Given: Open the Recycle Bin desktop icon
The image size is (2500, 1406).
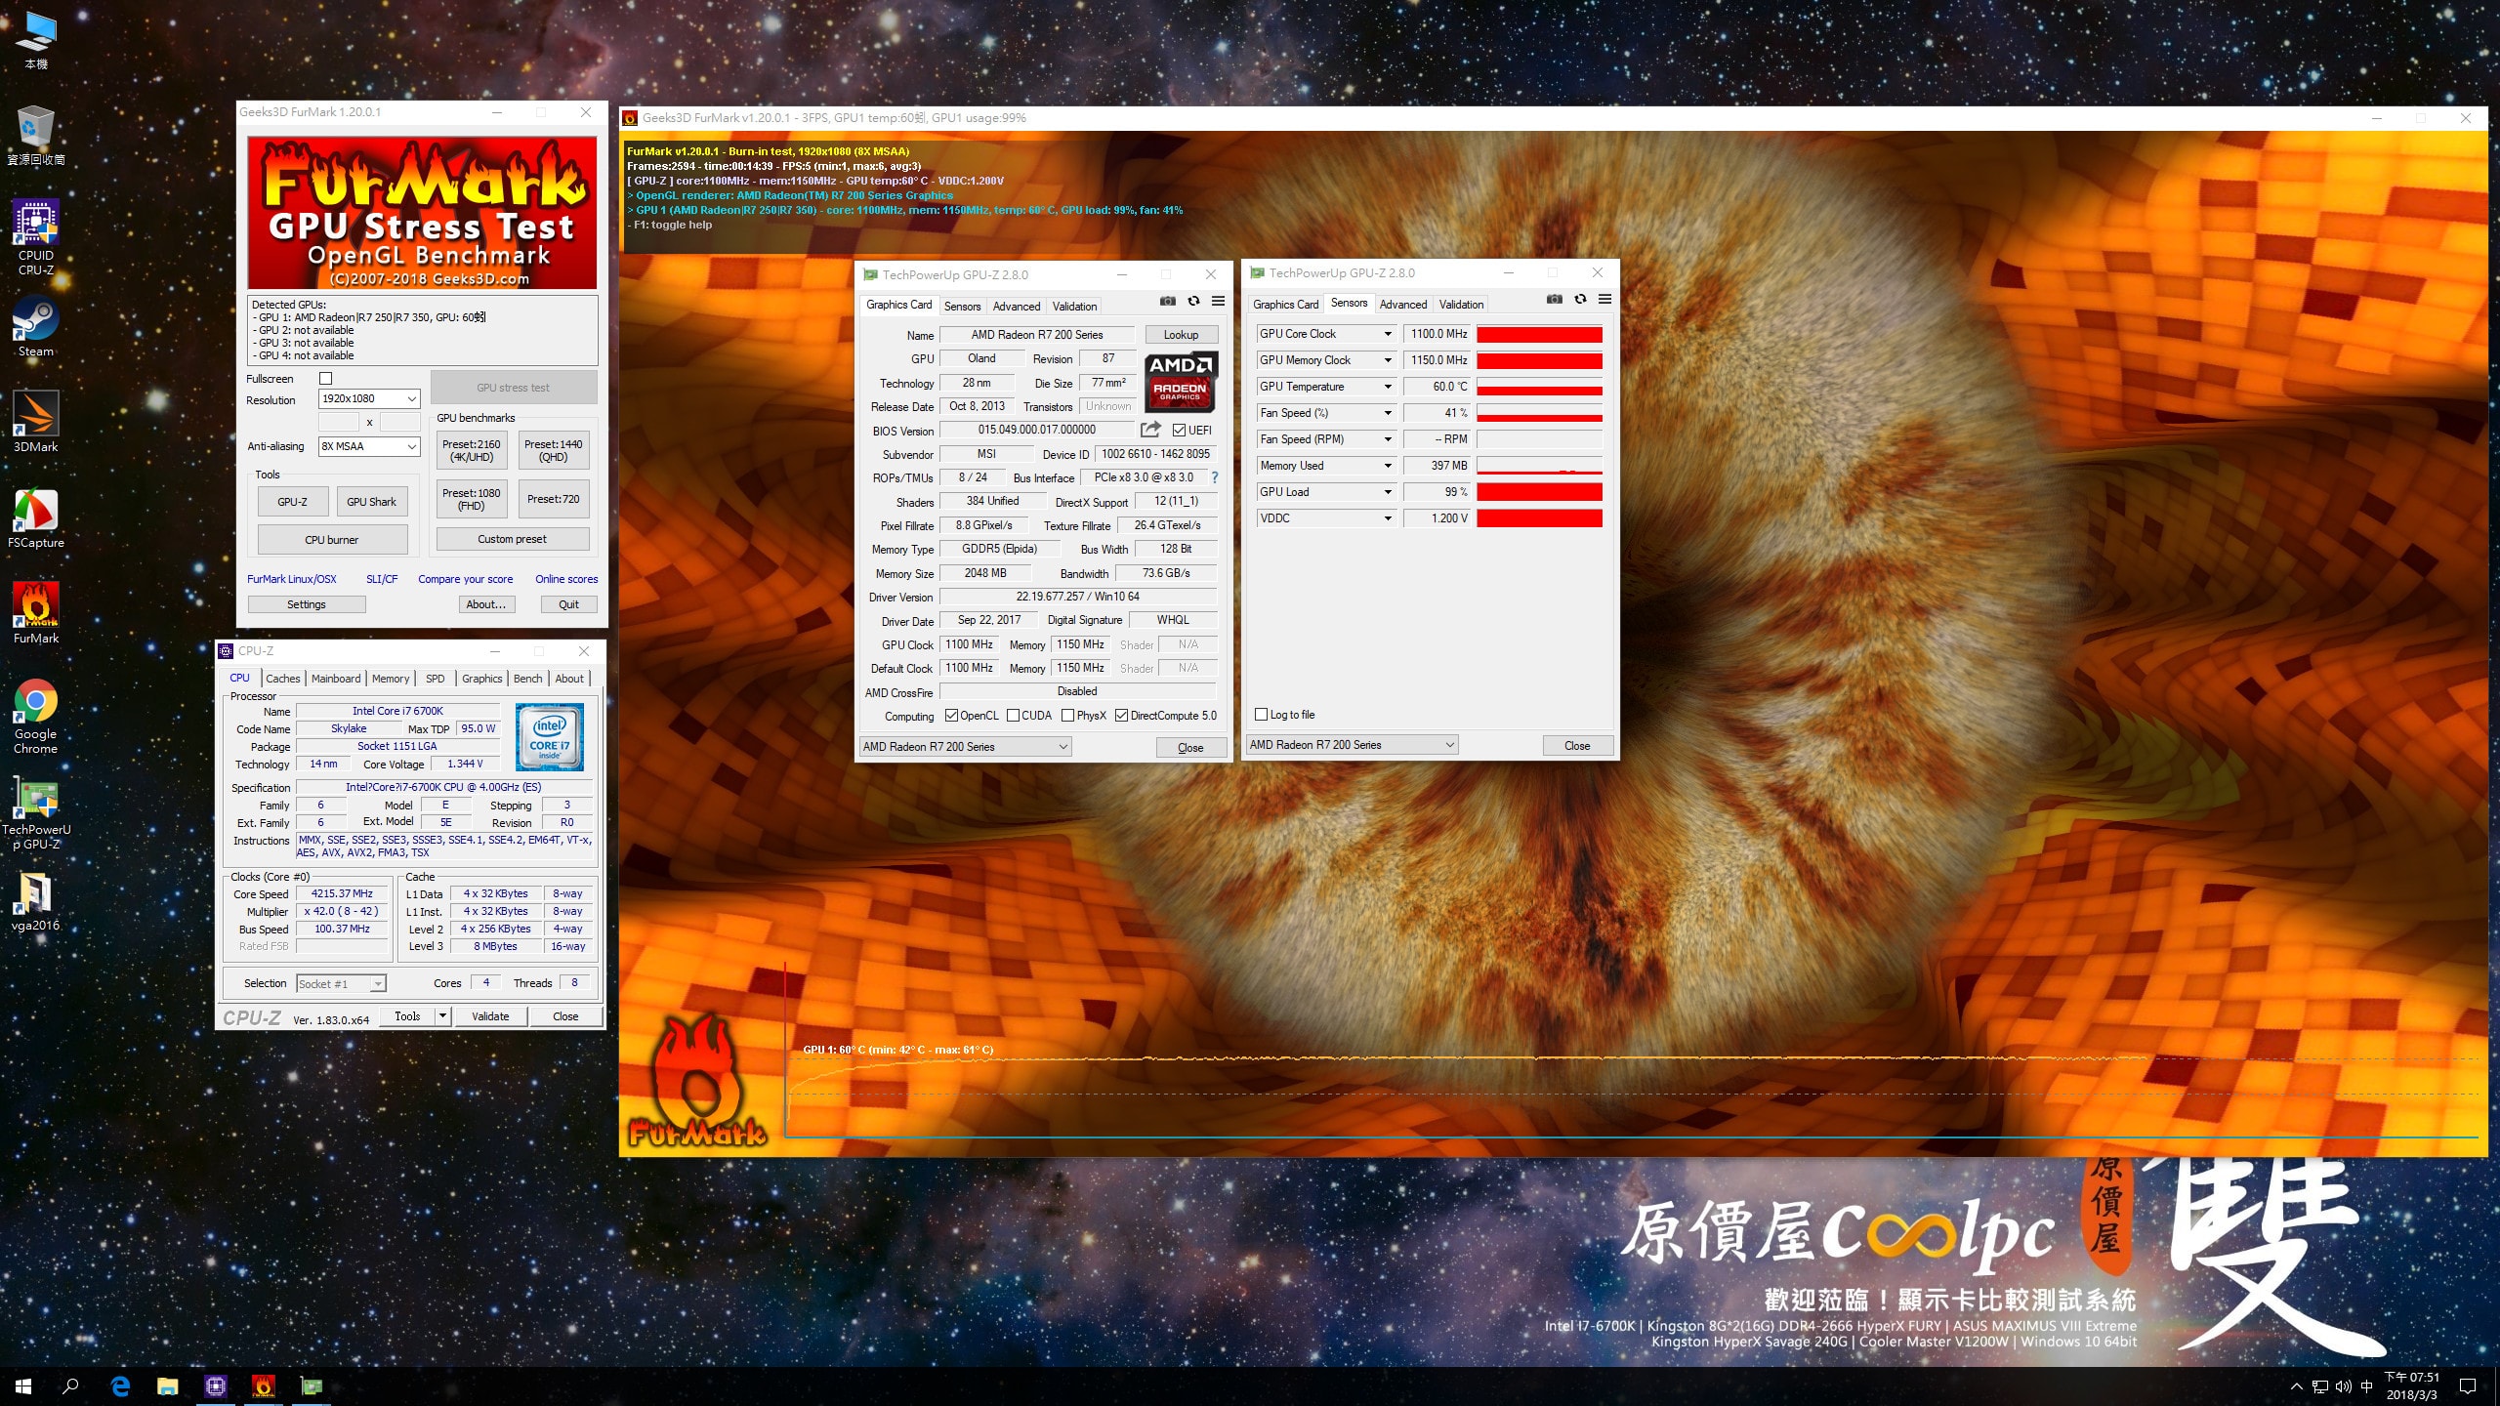Looking at the screenshot, I should [x=36, y=135].
